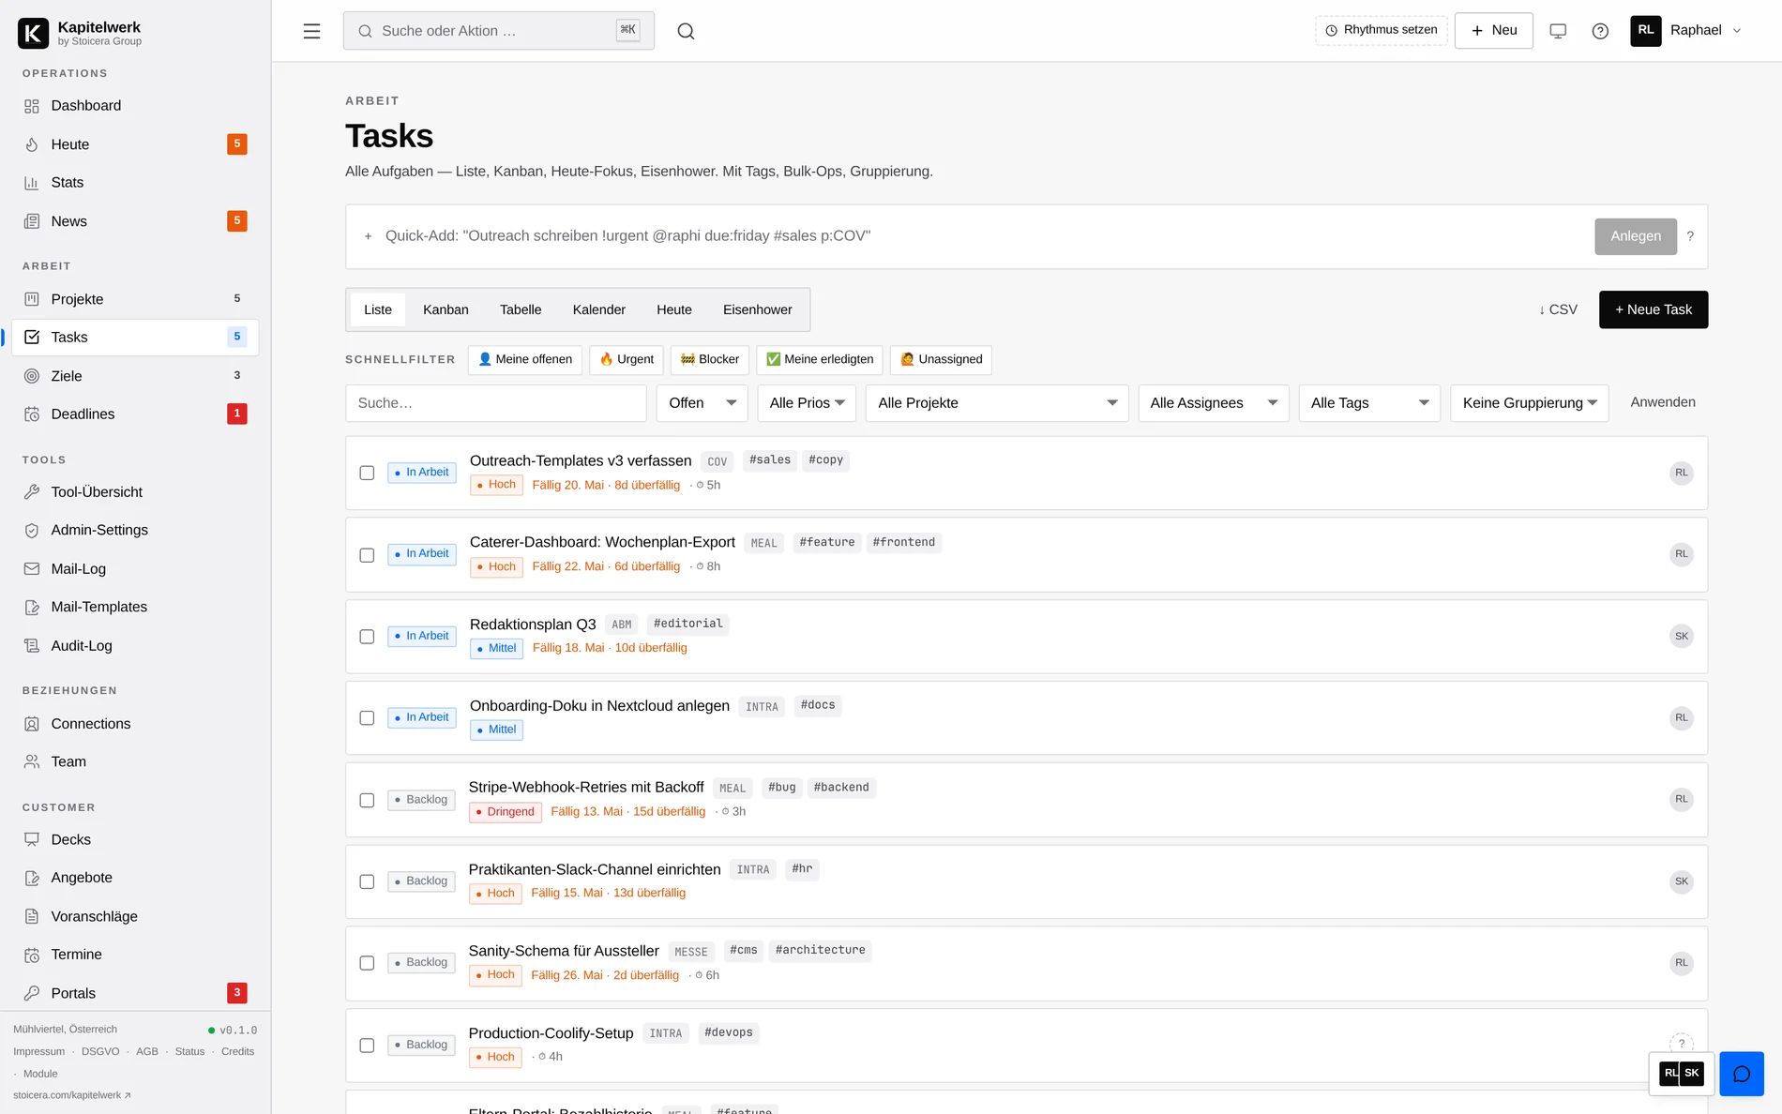
Task: Toggle the hamburger sidebar menu icon
Action: tap(311, 31)
